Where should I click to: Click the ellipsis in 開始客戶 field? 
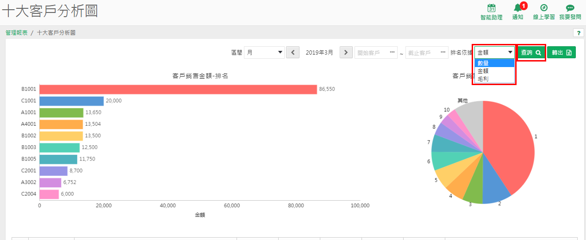[393, 53]
